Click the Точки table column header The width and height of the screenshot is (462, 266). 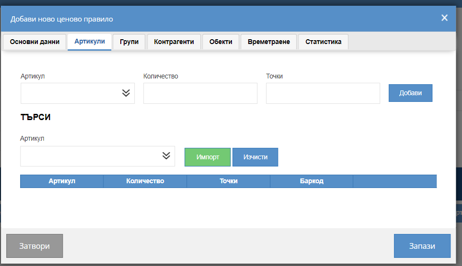(228, 181)
